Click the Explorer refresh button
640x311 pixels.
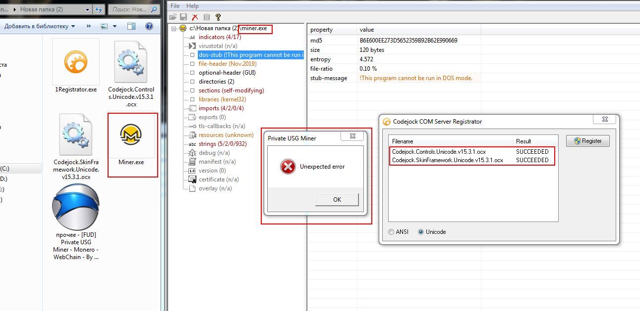pos(99,9)
